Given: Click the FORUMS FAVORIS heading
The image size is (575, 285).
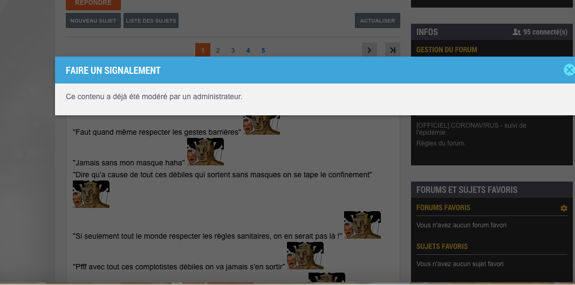Looking at the screenshot, I should (443, 208).
